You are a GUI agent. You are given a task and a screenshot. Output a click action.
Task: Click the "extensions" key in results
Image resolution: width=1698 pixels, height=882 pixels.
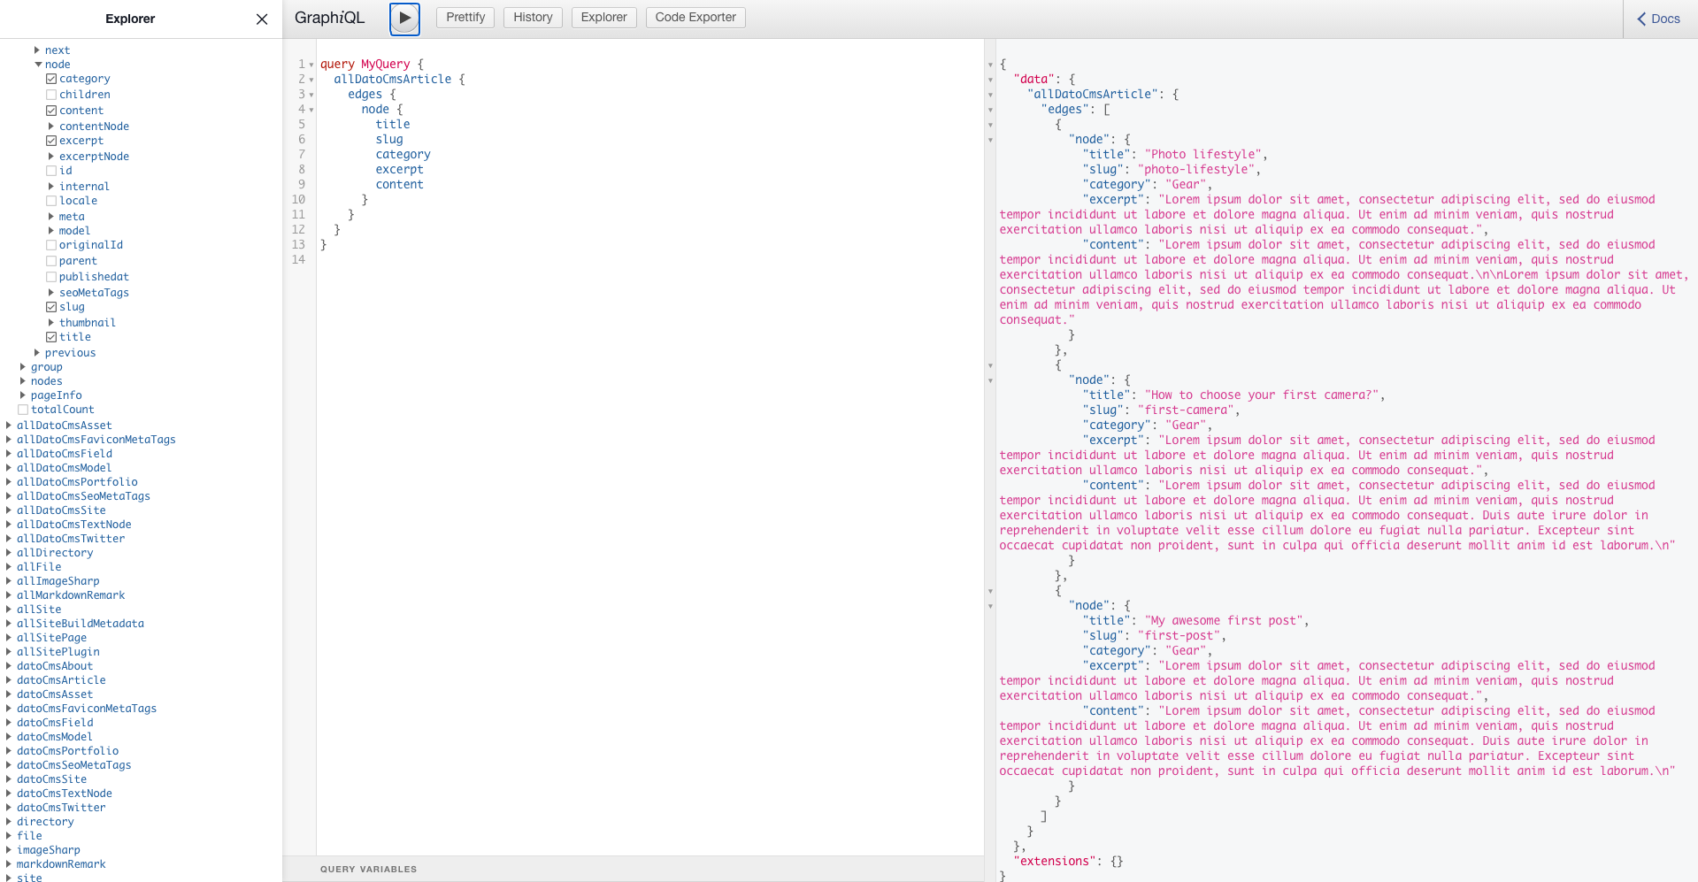pos(1055,862)
